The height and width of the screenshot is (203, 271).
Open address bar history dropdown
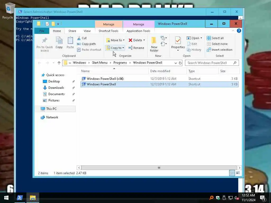tap(176, 63)
